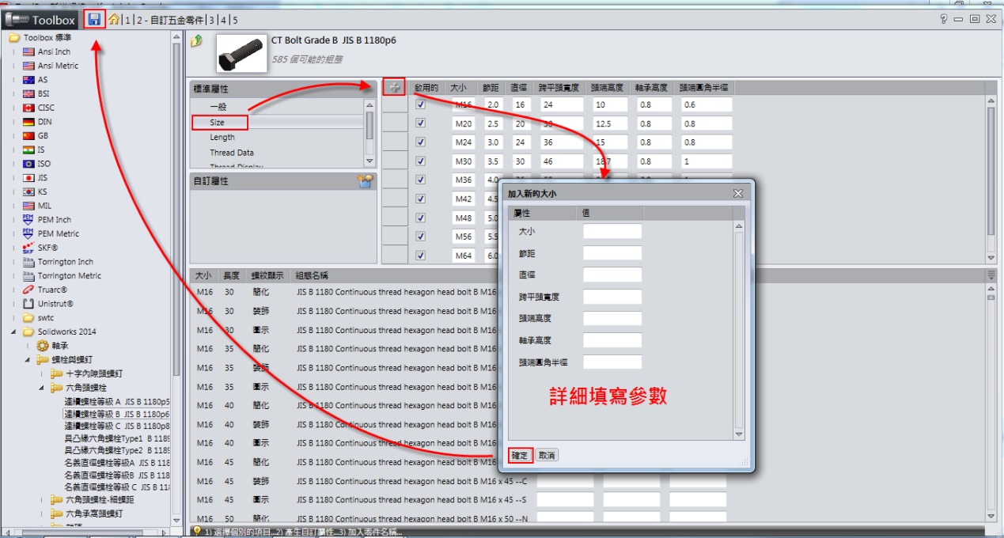Close the 加入新的大小 dialog with X

point(737,194)
